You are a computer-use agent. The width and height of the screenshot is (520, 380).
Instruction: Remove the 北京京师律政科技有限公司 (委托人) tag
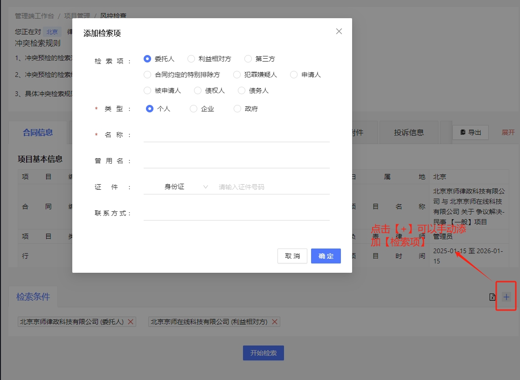point(131,322)
